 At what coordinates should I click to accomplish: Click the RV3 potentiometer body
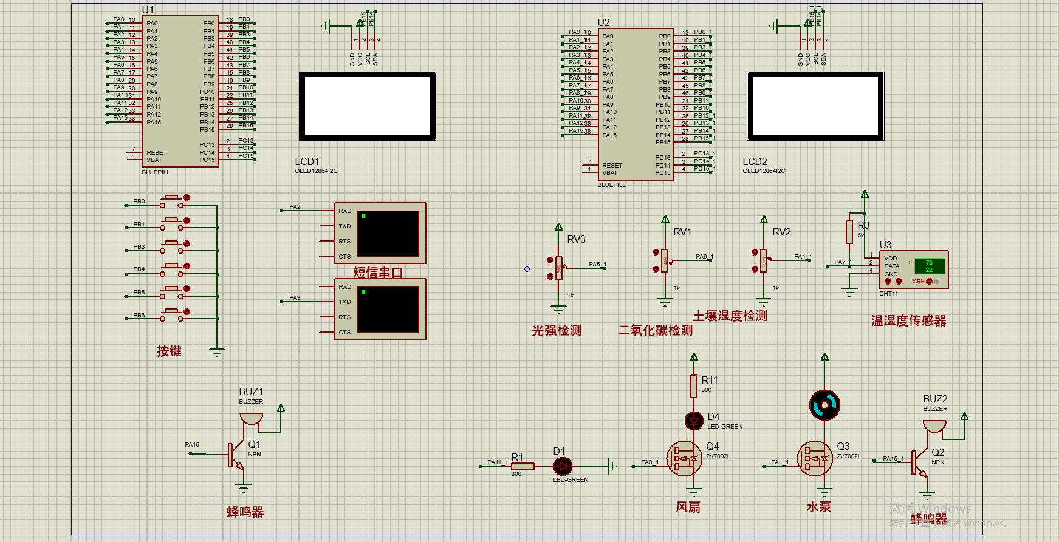559,268
